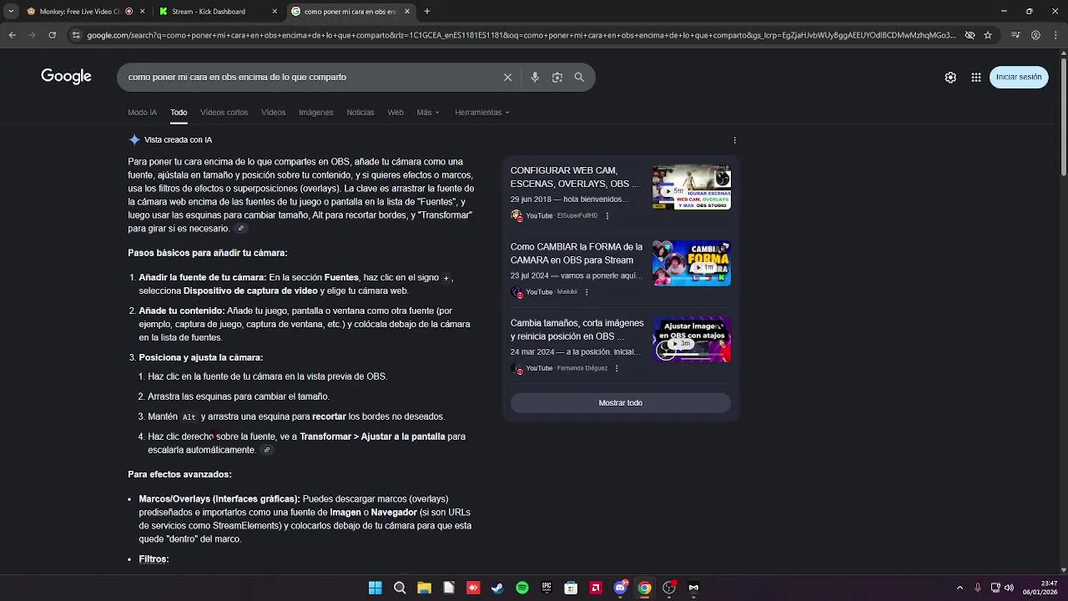
Task: Open Discord from the taskbar
Action: [620, 588]
